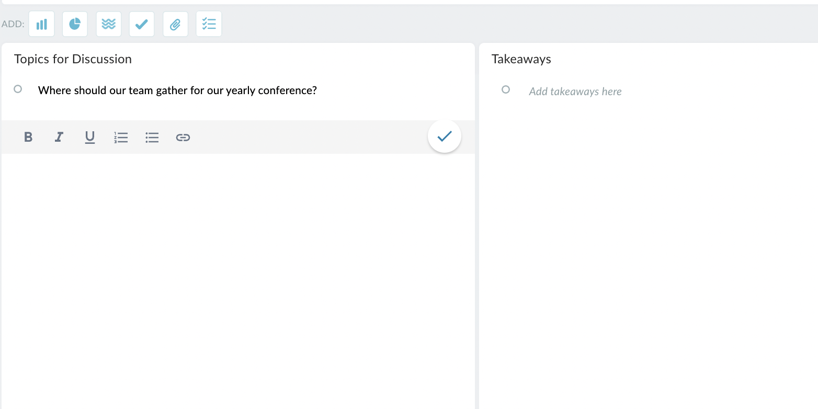This screenshot has height=409, width=818.
Task: Confirm the topic with the round checkmark button
Action: (x=445, y=137)
